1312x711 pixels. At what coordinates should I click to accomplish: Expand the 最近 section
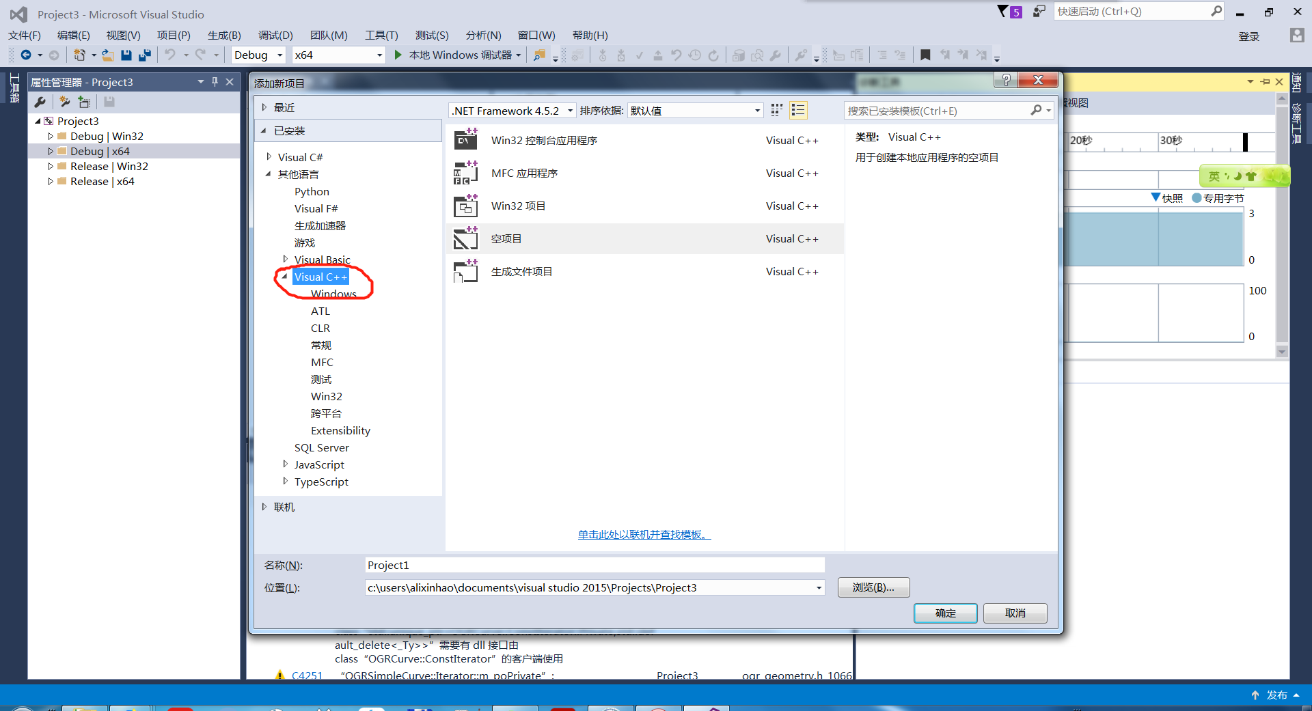pyautogui.click(x=264, y=107)
